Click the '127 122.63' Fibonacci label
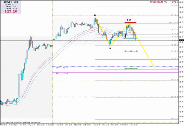The width and height of the screenshot is (184, 126). (x=175, y=59)
